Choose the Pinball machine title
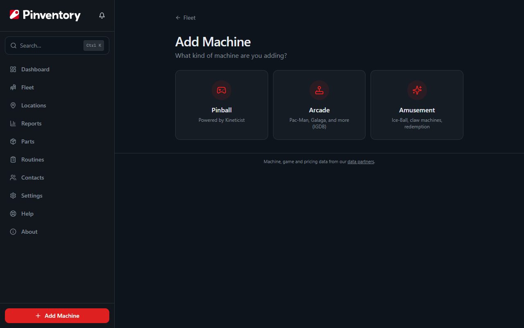Viewport: 524px width, 328px height. [x=221, y=110]
